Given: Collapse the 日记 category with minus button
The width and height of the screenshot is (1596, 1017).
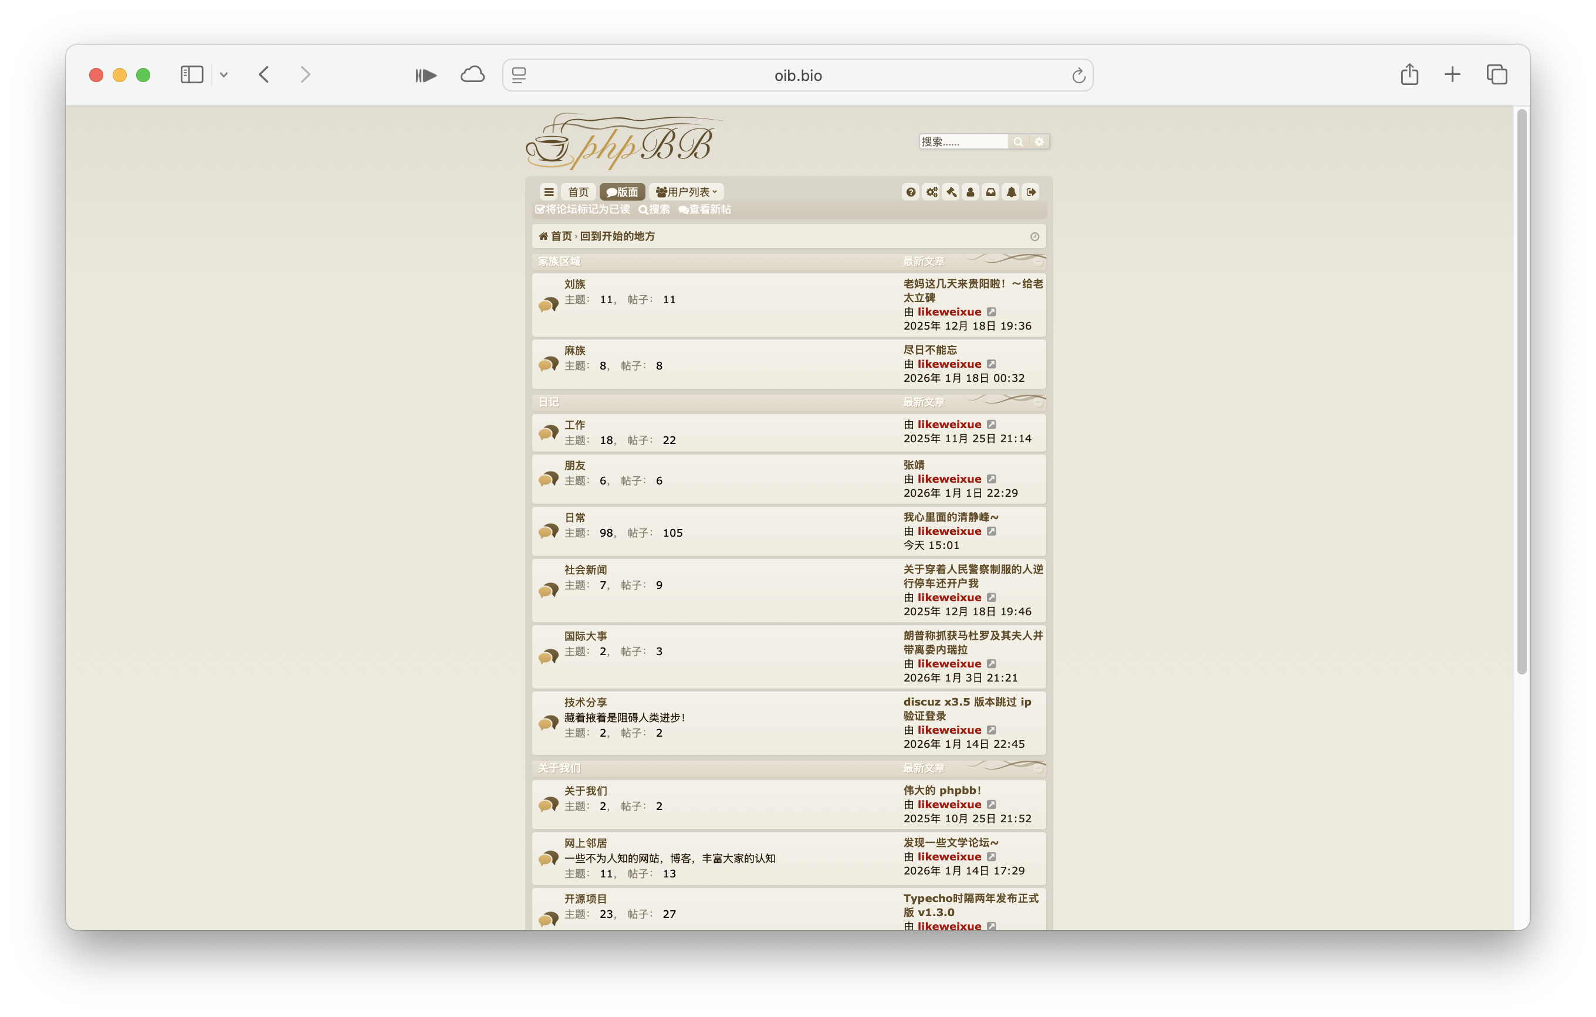Looking at the screenshot, I should [1038, 403].
